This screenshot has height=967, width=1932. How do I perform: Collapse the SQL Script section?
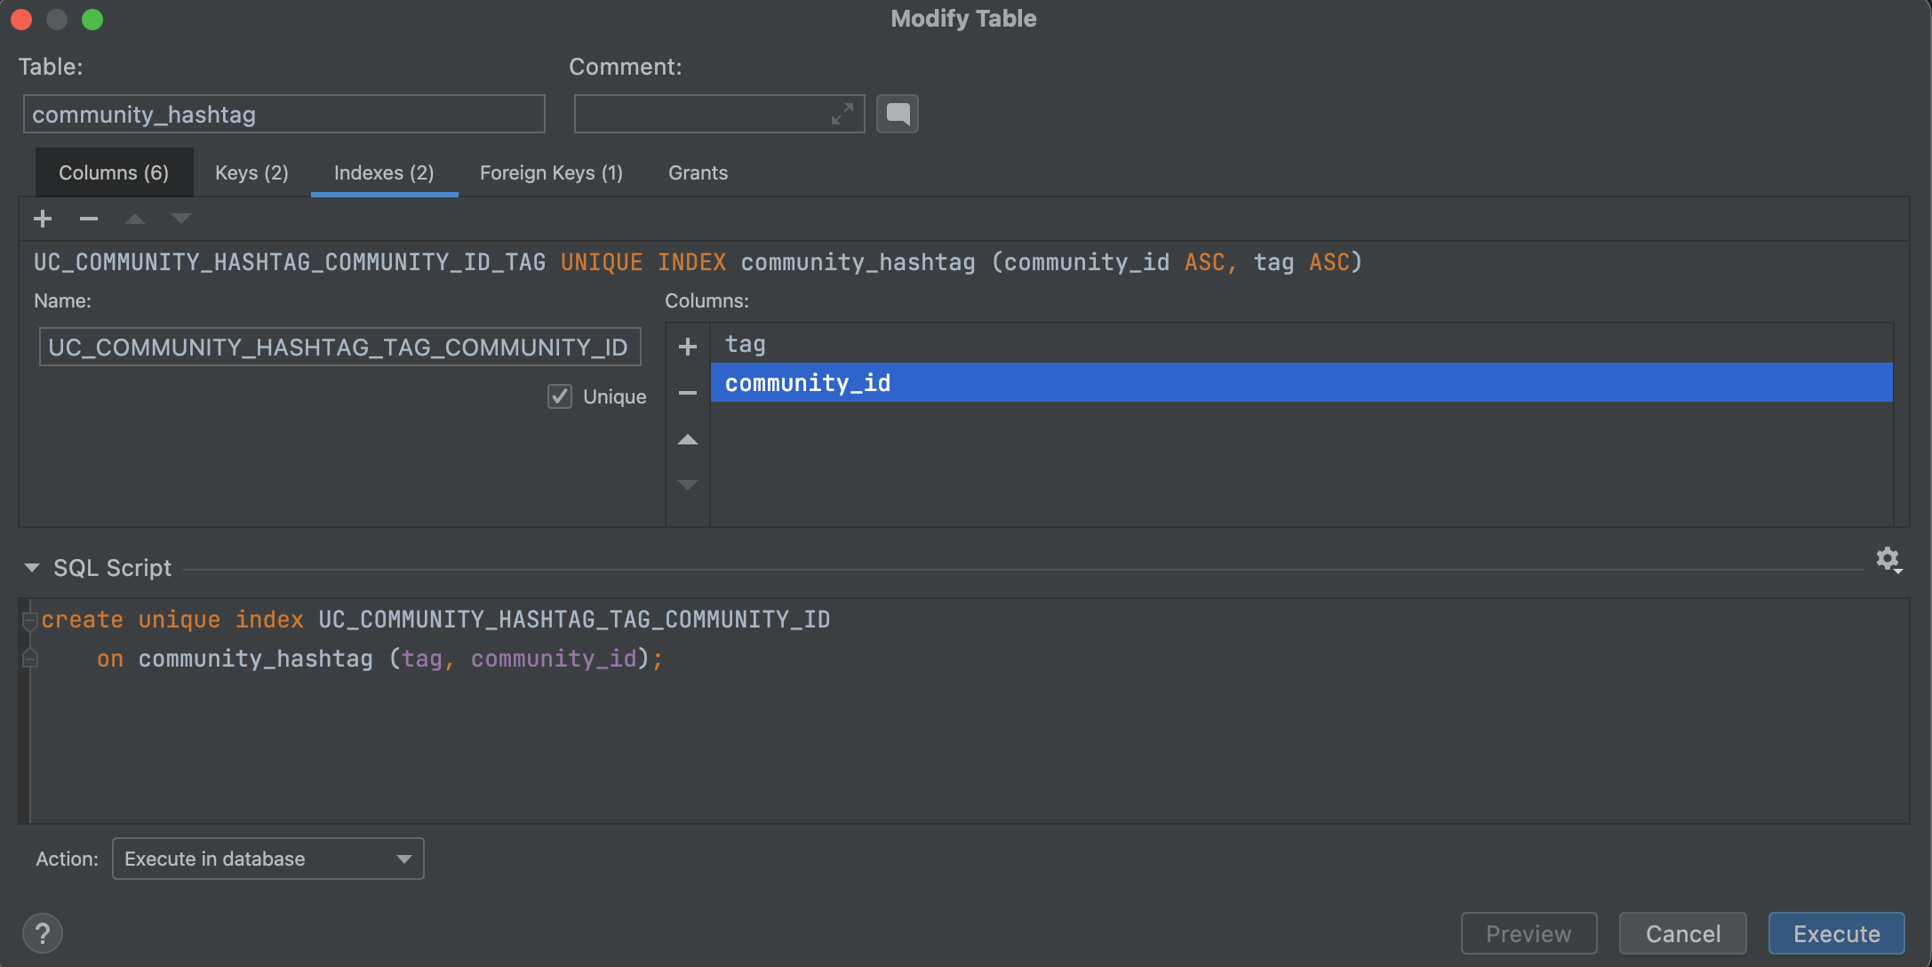point(32,568)
